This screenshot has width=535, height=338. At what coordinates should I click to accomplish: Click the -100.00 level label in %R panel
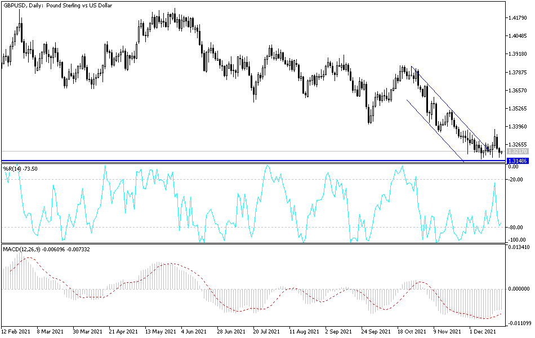[518, 239]
